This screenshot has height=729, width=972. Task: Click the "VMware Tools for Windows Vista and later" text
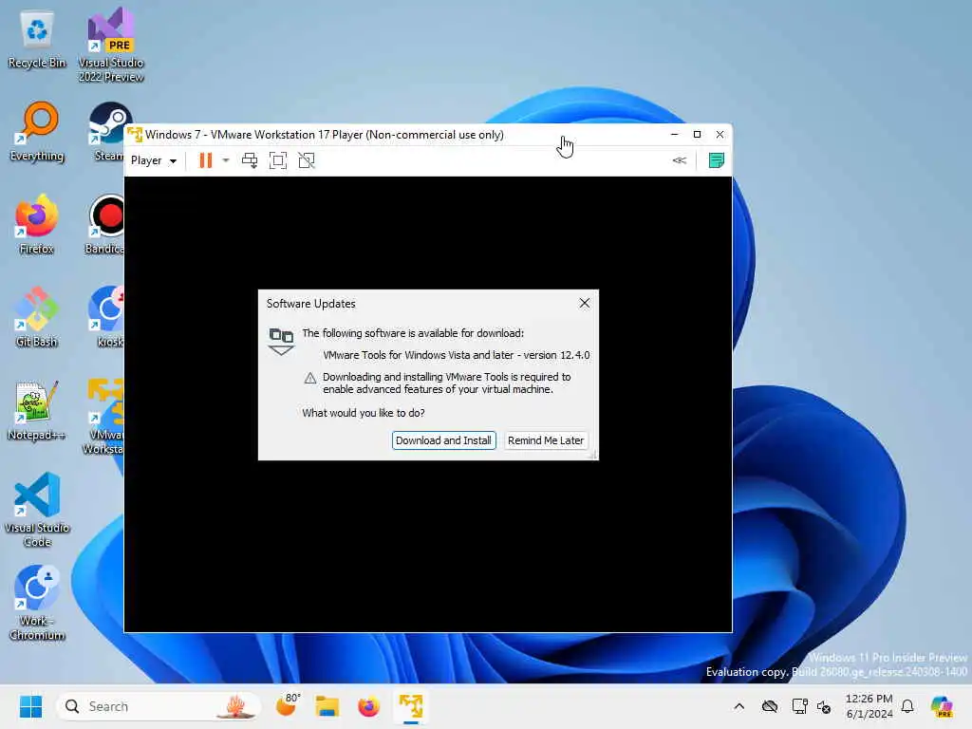pyautogui.click(x=419, y=355)
